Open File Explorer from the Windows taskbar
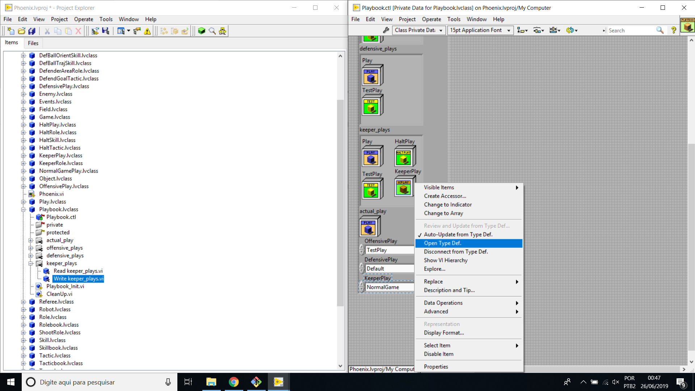This screenshot has height=391, width=695. 211,382
